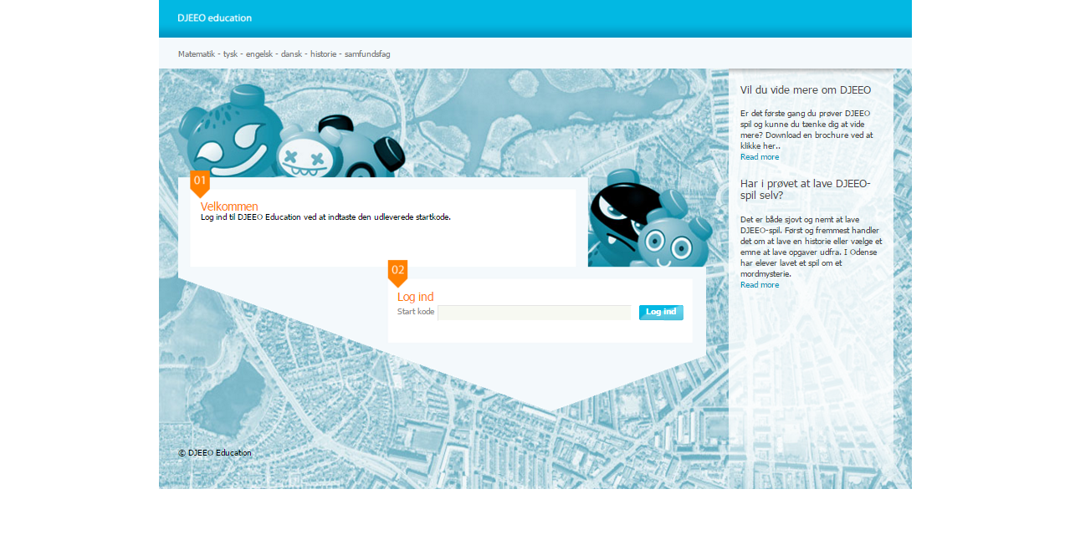
Task: Click the three monster characters image above Velkommen
Action: click(293, 131)
